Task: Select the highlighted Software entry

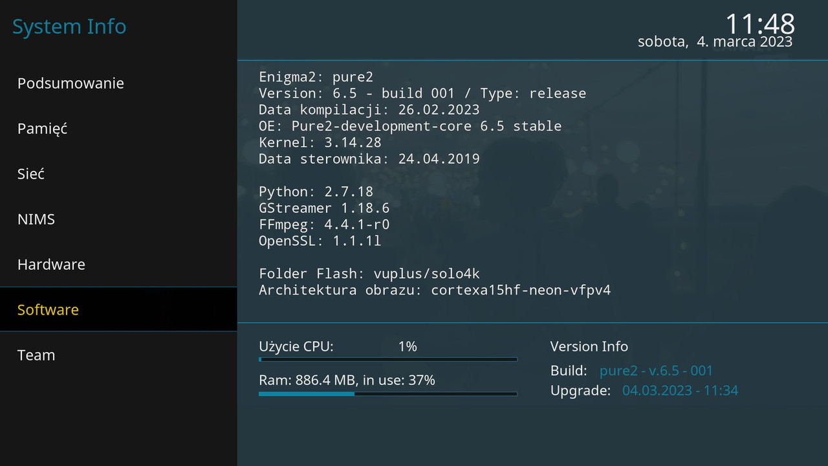Action: click(x=118, y=309)
